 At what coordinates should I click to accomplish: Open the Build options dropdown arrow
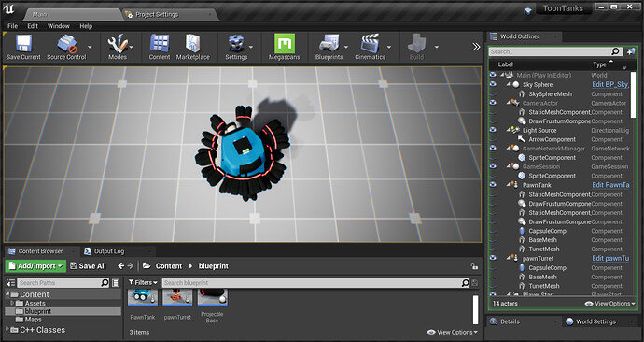point(437,47)
